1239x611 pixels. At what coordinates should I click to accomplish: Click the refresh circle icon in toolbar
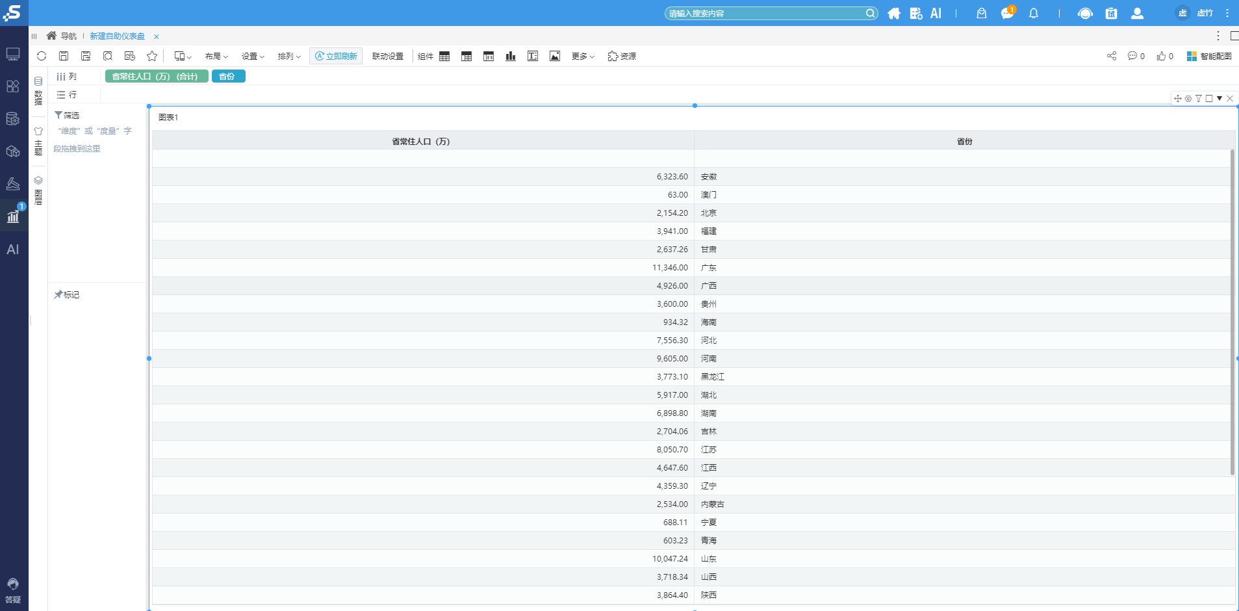pyautogui.click(x=42, y=56)
